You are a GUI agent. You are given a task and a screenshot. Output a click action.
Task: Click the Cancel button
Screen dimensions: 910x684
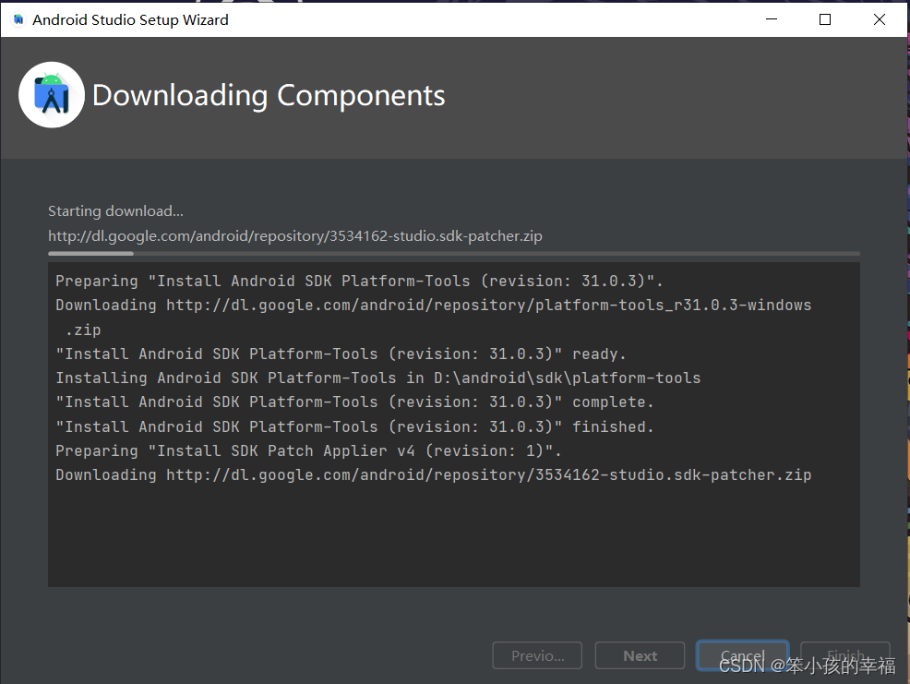[x=742, y=655]
